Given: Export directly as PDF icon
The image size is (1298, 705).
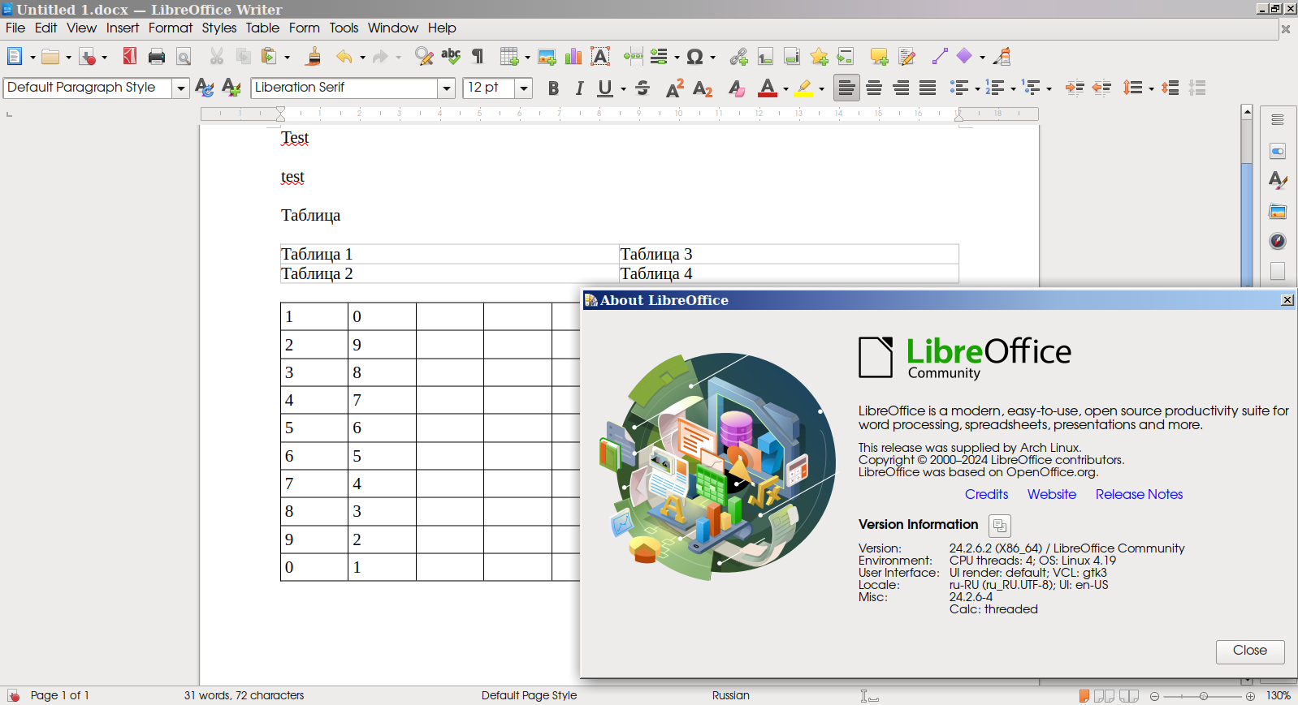Looking at the screenshot, I should click(x=129, y=56).
